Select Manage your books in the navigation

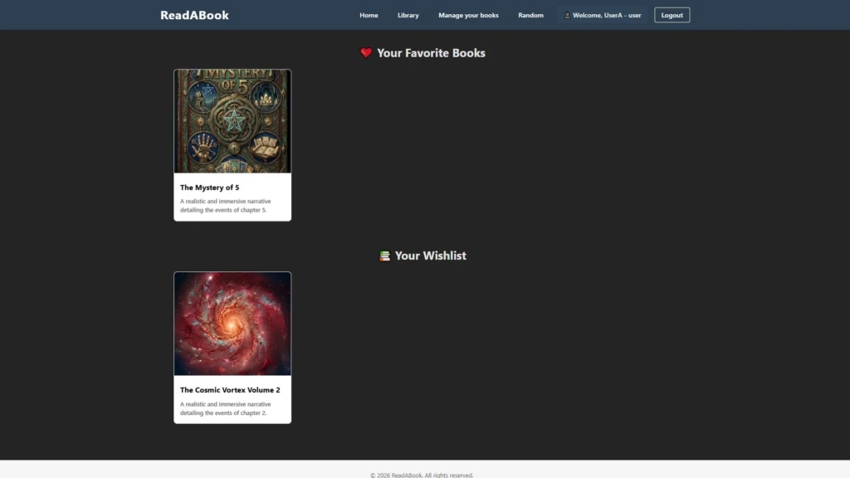(468, 14)
